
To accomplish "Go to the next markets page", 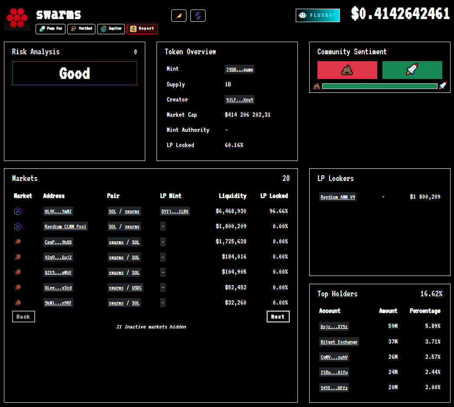I will tap(278, 317).
